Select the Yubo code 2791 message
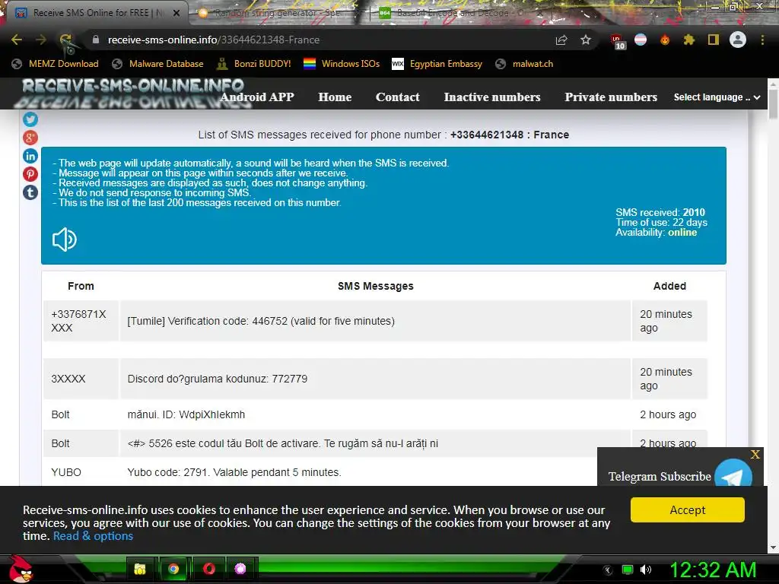 coord(234,472)
